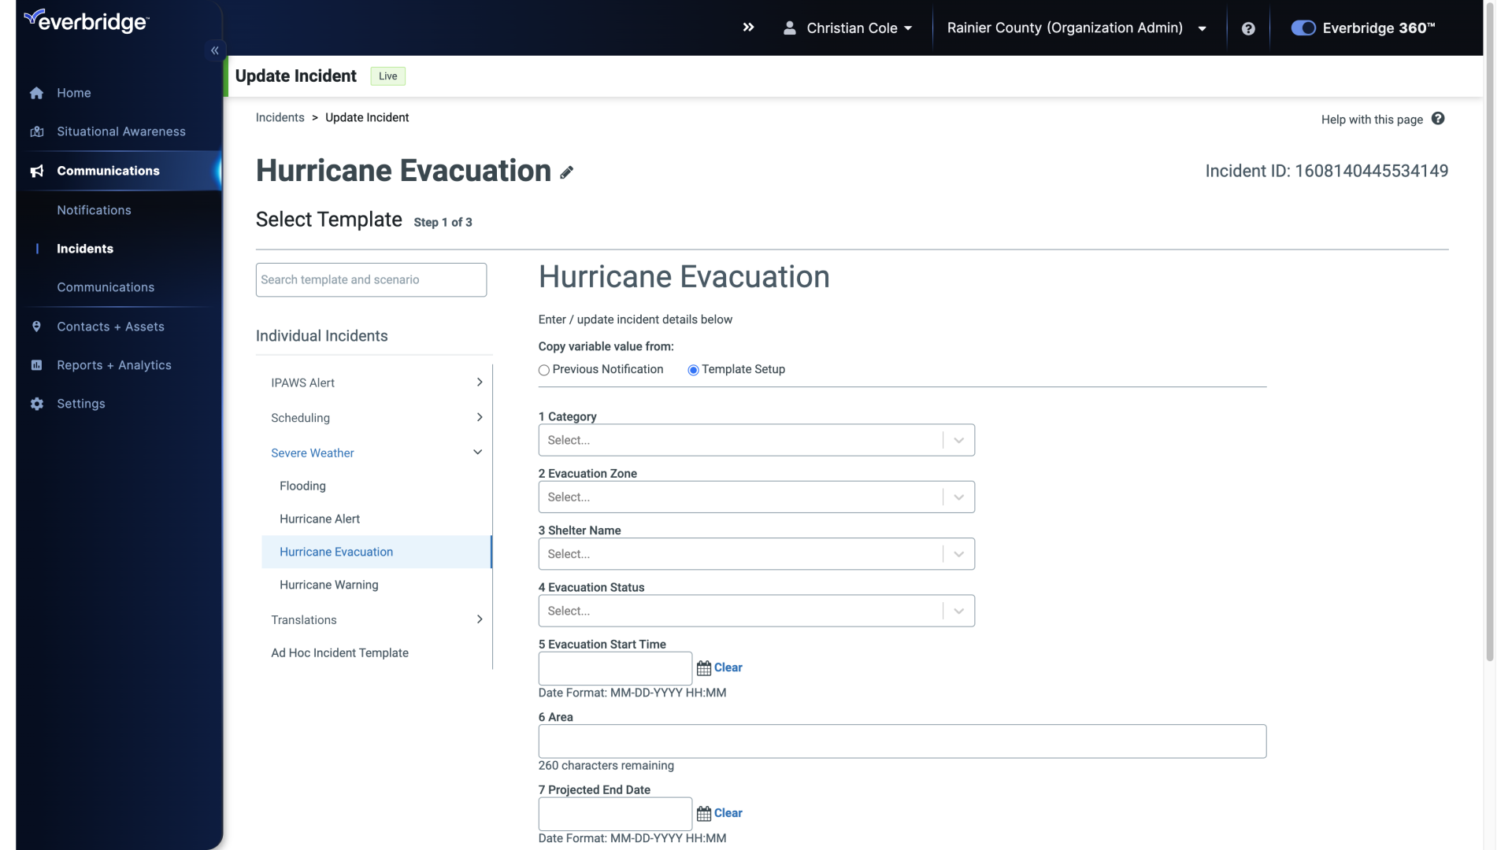Click the Reports + Analytics icon
Viewport: 1512px width, 850px height.
[x=36, y=365]
